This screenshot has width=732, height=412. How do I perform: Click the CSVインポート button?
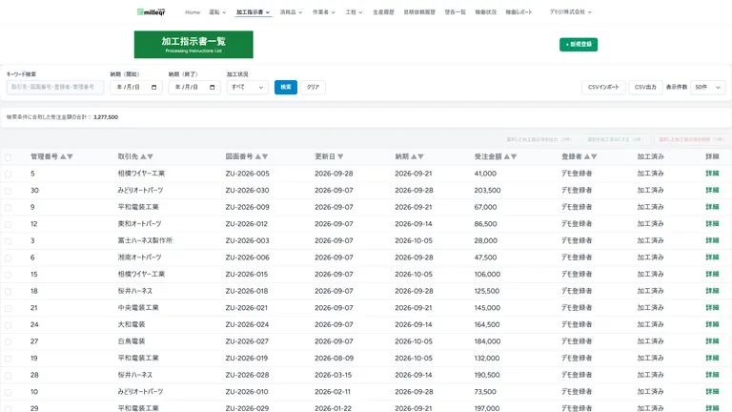click(603, 88)
